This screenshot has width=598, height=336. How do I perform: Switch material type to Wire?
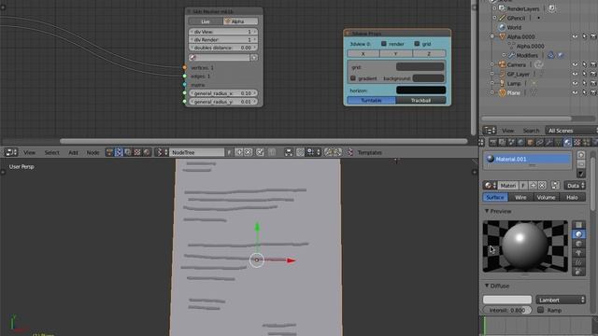click(x=520, y=197)
